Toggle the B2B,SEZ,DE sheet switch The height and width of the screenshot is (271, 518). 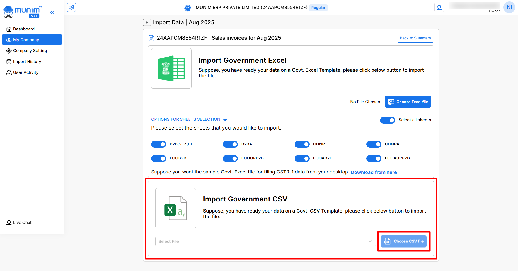tap(159, 144)
